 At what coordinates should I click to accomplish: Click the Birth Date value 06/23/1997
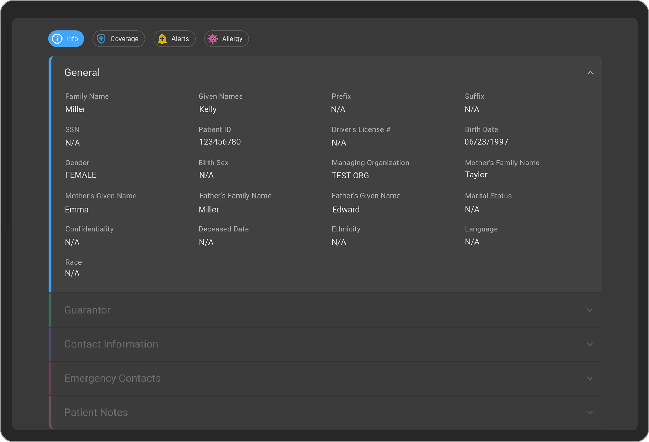486,142
